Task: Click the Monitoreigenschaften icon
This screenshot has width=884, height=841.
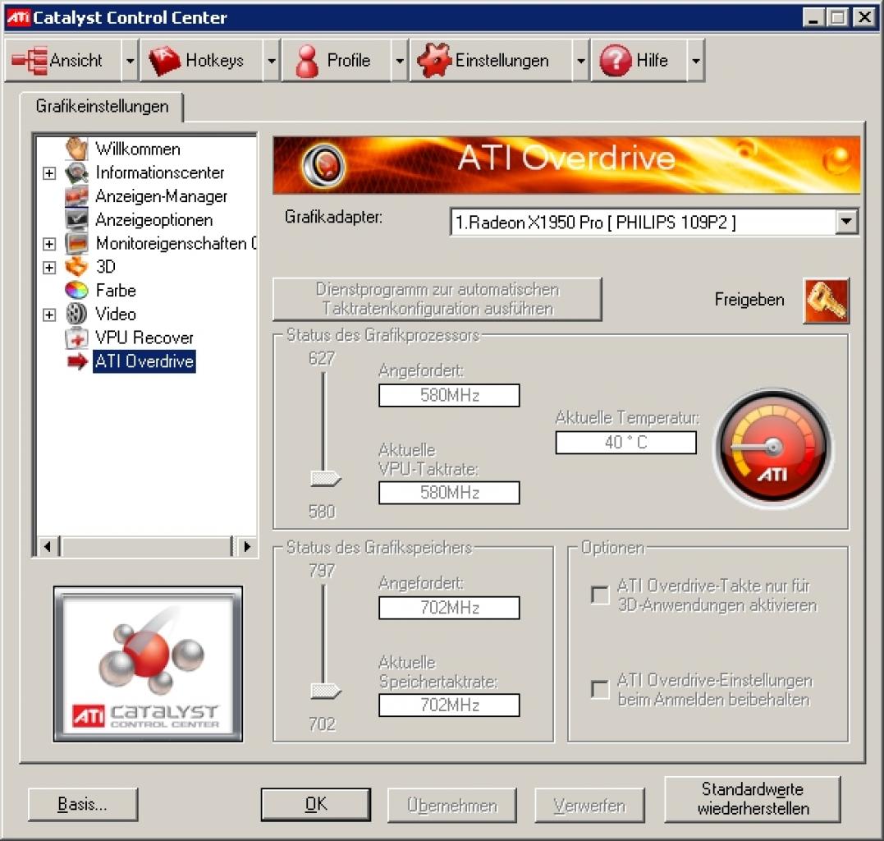Action: pyautogui.click(x=76, y=243)
